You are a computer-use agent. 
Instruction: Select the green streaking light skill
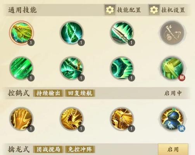click(21, 68)
